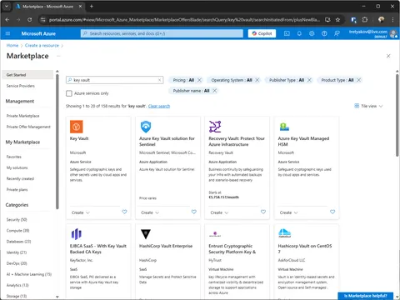
Task: Open portal settings gear
Action: [x=312, y=33]
